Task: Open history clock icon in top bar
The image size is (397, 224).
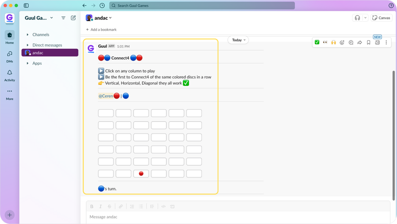Action: click(x=102, y=6)
